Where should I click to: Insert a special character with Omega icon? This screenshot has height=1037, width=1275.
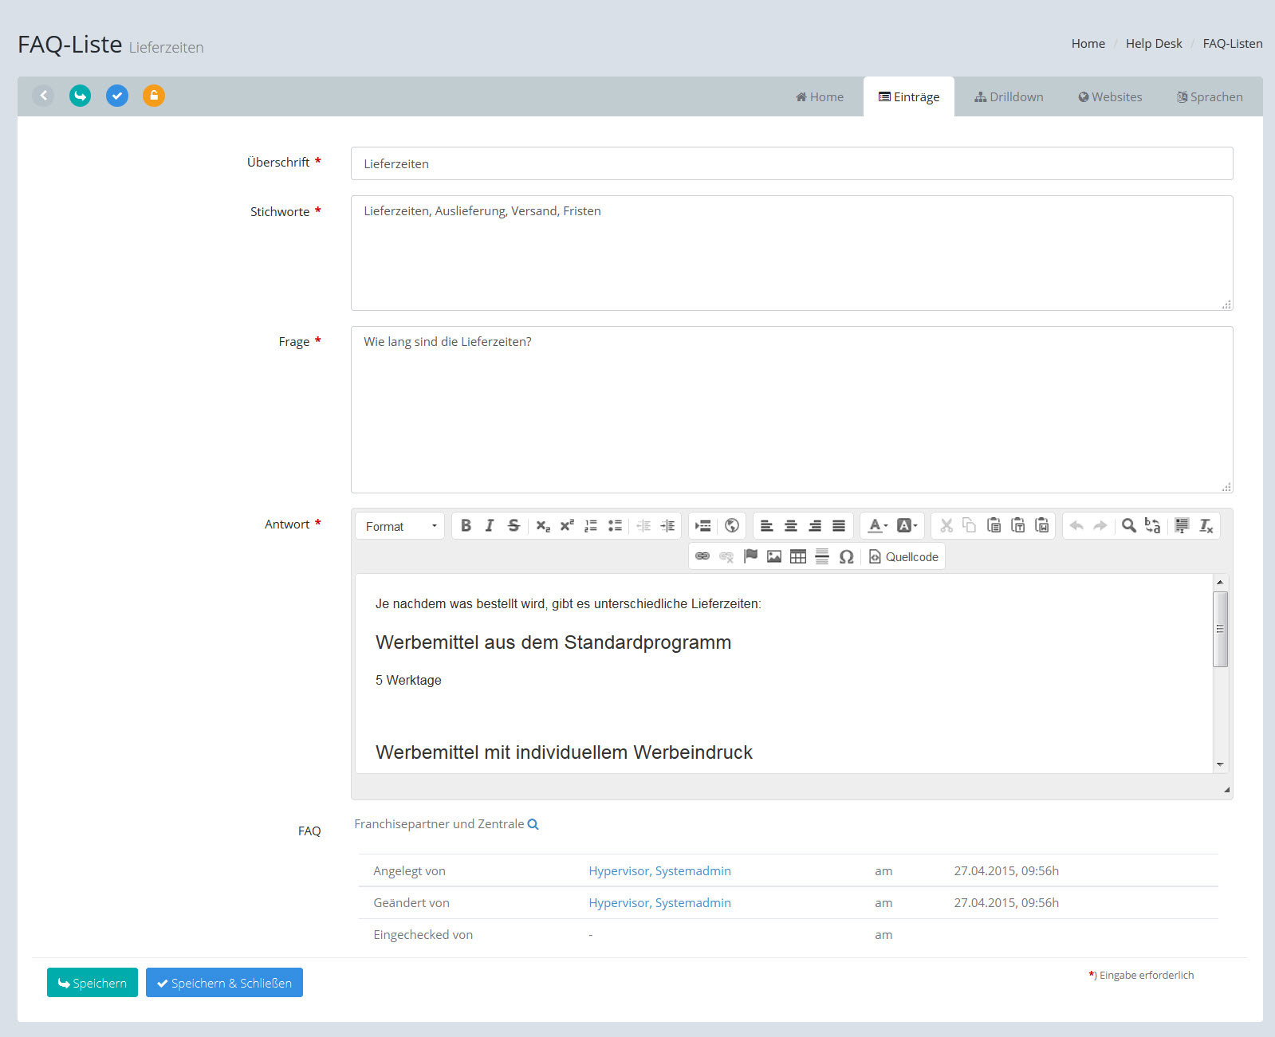(846, 557)
